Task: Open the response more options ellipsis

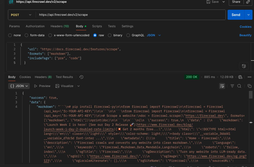Action: click(x=250, y=77)
